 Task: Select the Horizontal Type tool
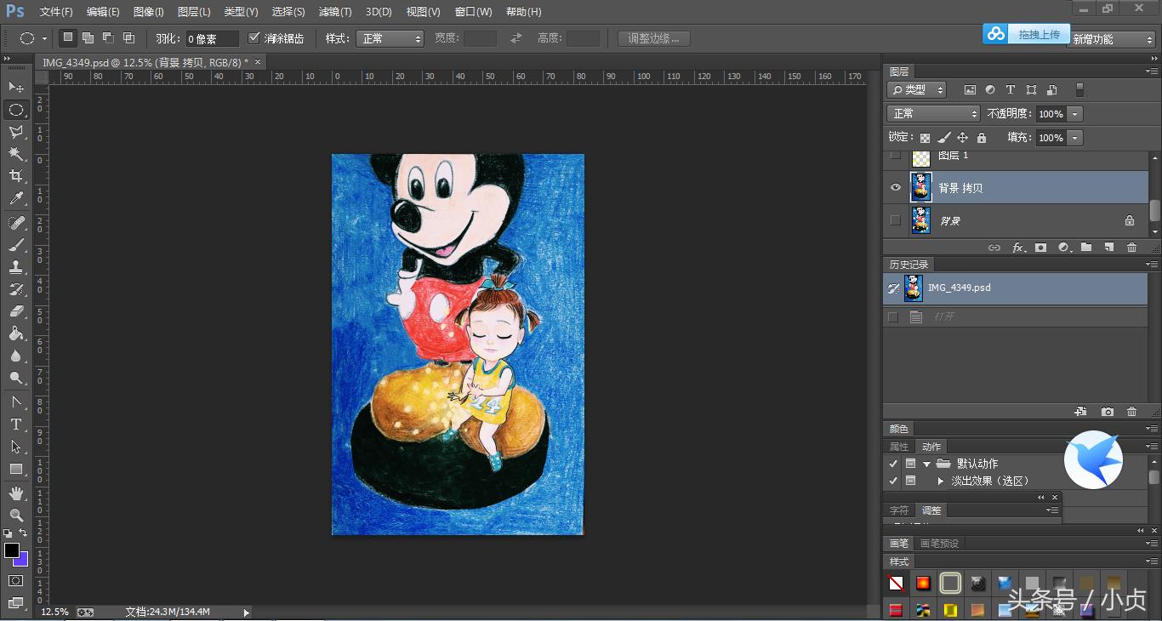coord(15,424)
